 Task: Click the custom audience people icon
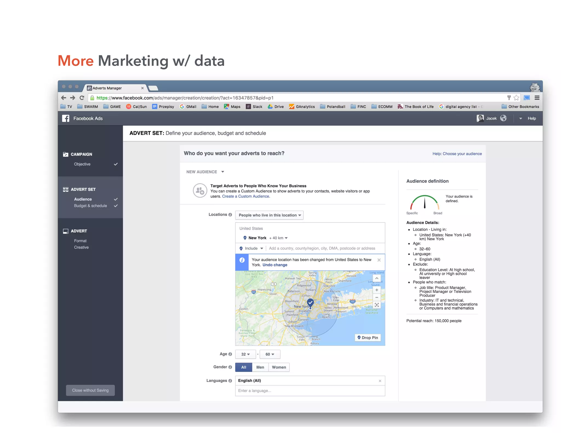click(x=200, y=190)
